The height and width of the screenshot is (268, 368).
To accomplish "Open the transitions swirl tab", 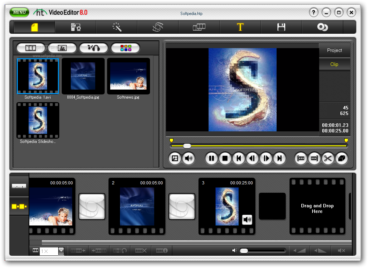I will click(x=158, y=27).
